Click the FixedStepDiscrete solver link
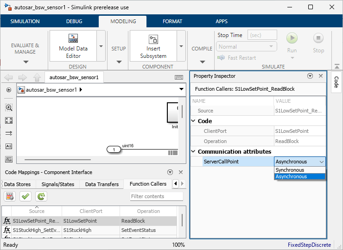The height and width of the screenshot is (250, 343). pyautogui.click(x=309, y=245)
